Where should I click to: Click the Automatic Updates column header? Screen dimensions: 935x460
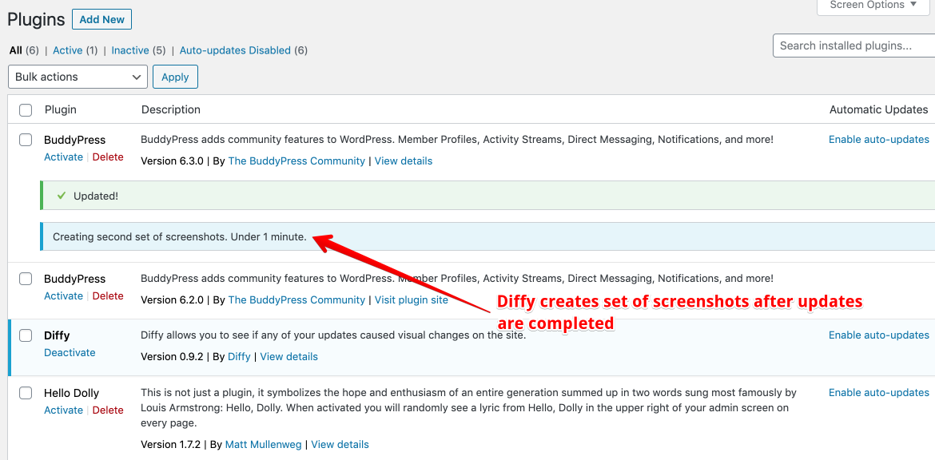click(878, 109)
